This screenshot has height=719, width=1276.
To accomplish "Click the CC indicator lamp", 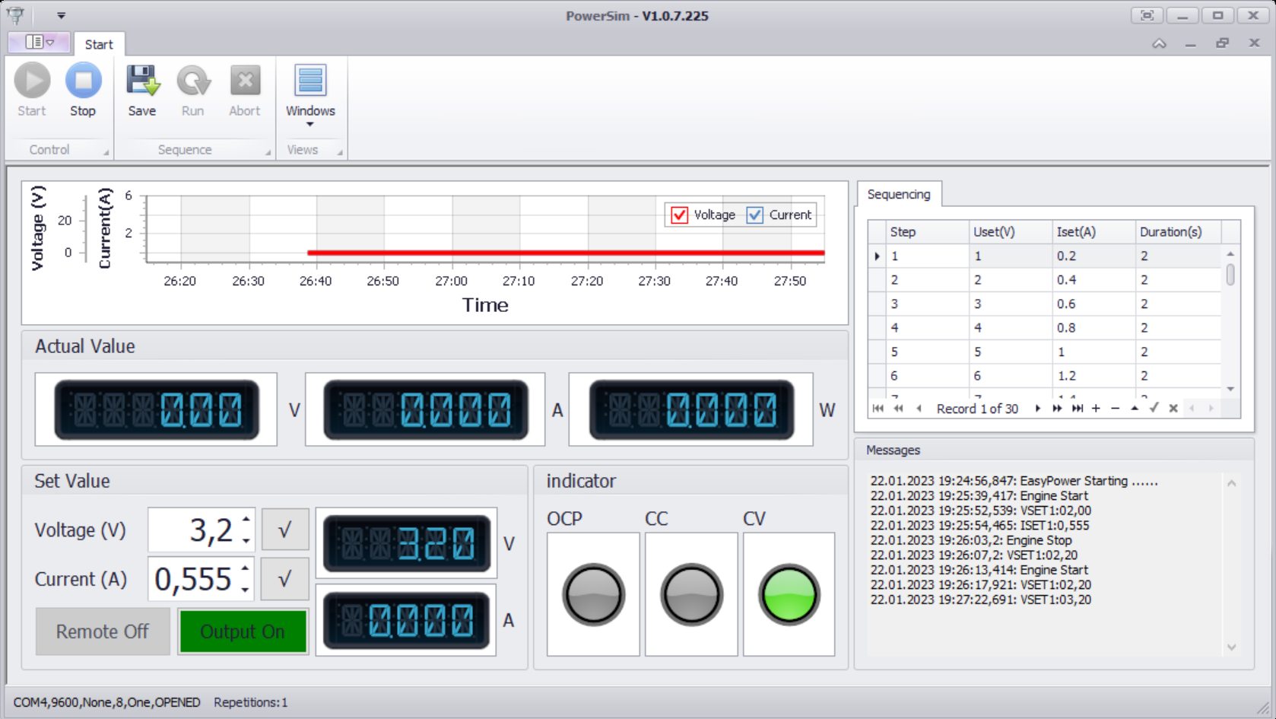I will tap(691, 595).
